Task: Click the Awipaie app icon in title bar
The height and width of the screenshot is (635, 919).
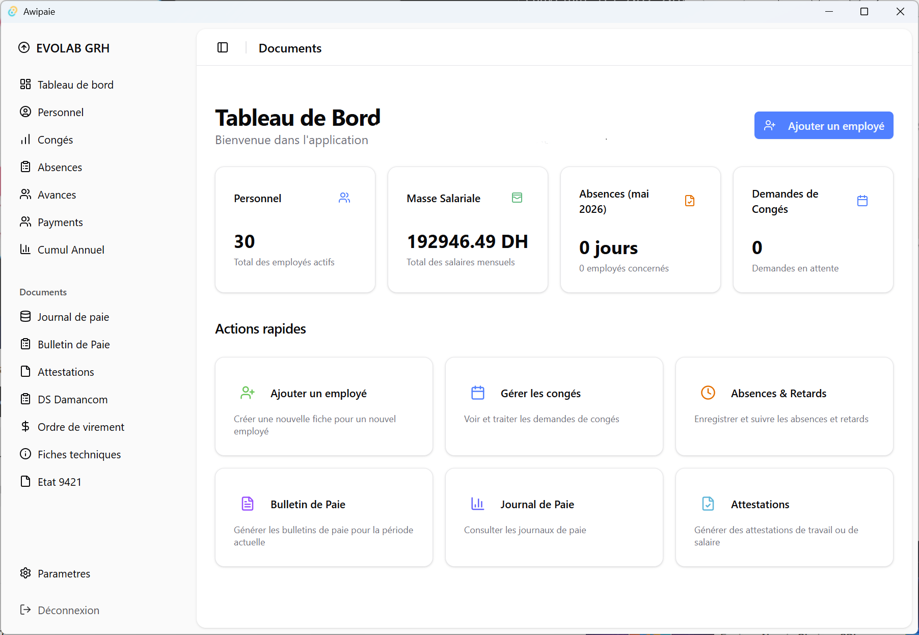Action: tap(13, 11)
